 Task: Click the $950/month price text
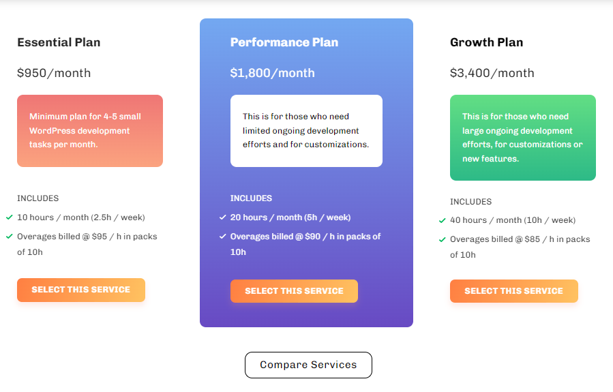tap(54, 73)
